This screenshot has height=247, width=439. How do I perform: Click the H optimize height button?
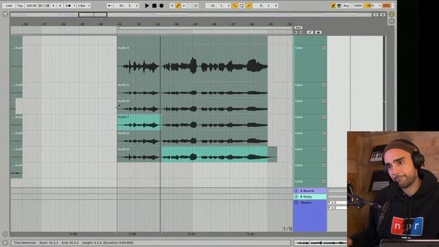(x=376, y=14)
